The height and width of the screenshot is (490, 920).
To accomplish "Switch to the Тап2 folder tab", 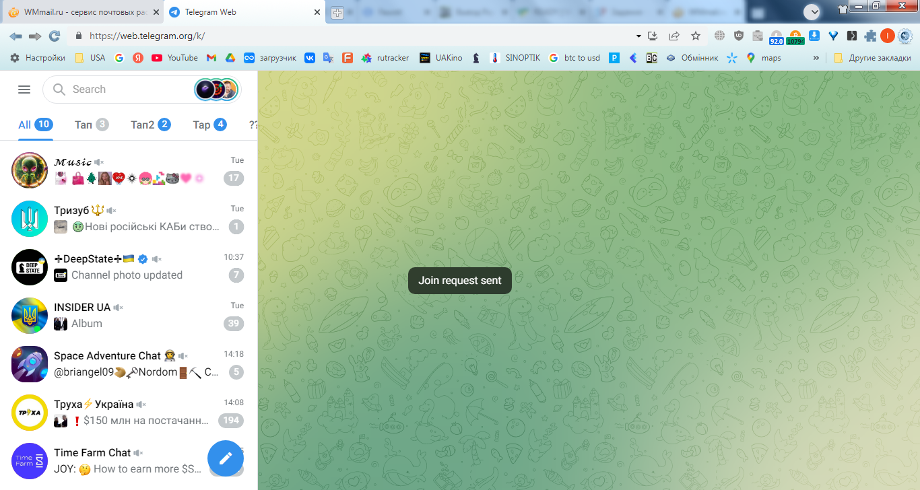I will point(150,125).
